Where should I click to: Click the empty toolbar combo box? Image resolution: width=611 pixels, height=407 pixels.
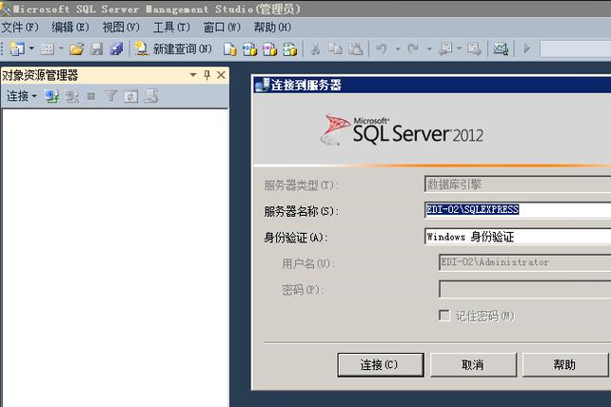point(576,49)
